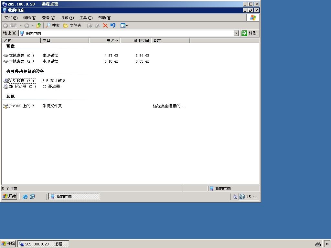Viewport: 331px width, 248px height.
Task: Click remote tray Java coffee-cup icon
Action: point(235,197)
